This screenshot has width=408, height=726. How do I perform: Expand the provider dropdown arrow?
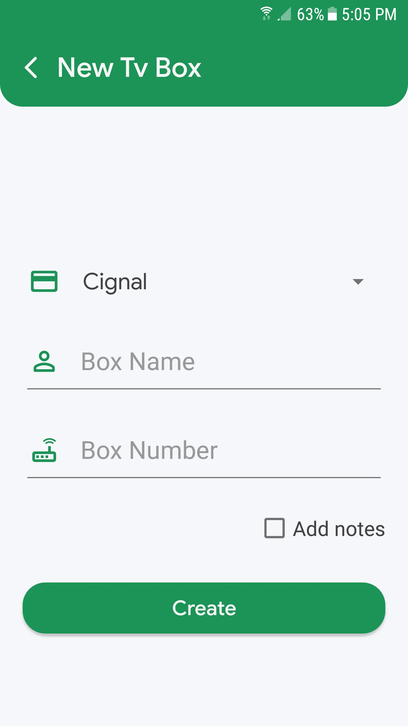tap(358, 281)
